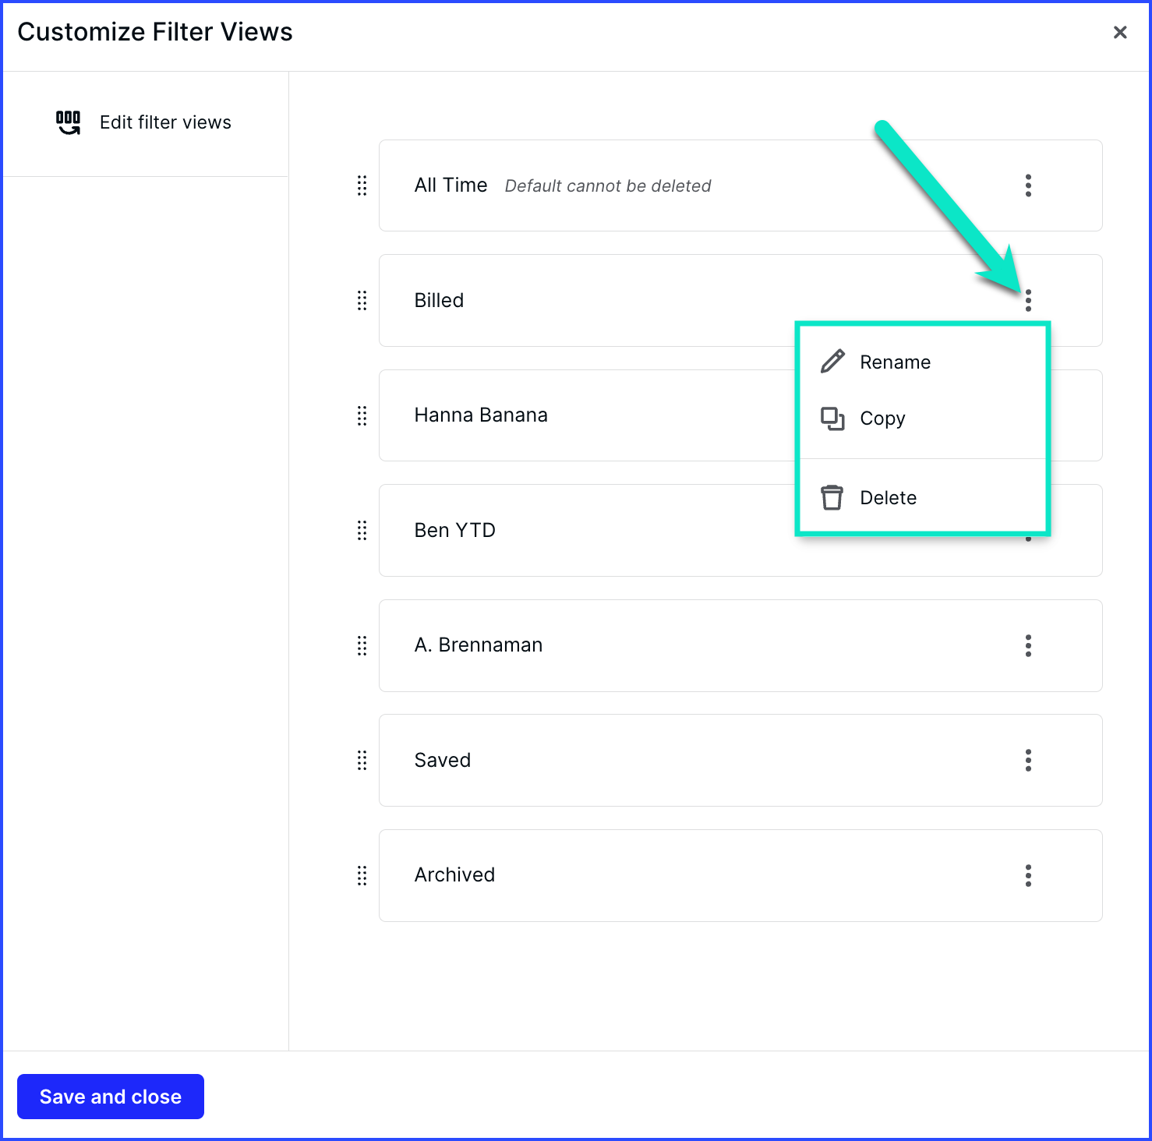Click the Billed filter view name
The width and height of the screenshot is (1152, 1141).
pyautogui.click(x=439, y=300)
